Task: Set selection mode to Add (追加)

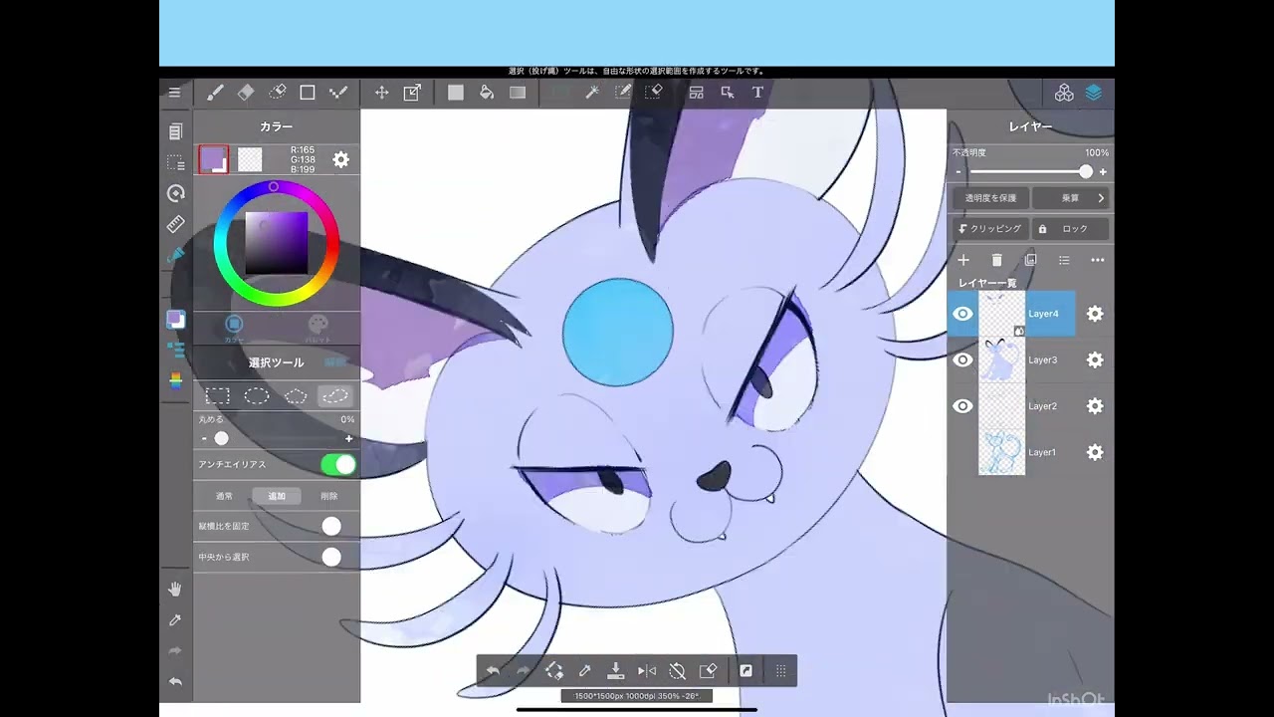Action: coord(277,496)
